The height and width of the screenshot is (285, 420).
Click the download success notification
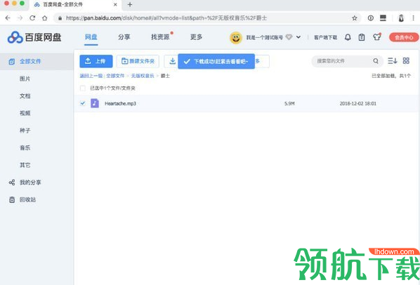pos(216,61)
